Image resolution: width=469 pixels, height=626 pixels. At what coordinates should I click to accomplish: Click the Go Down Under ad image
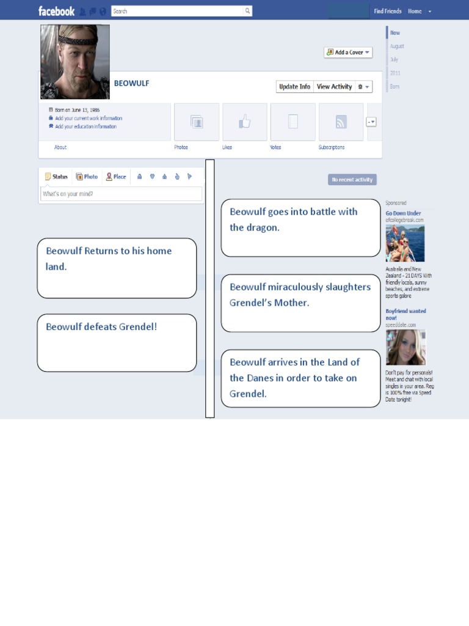pos(405,243)
